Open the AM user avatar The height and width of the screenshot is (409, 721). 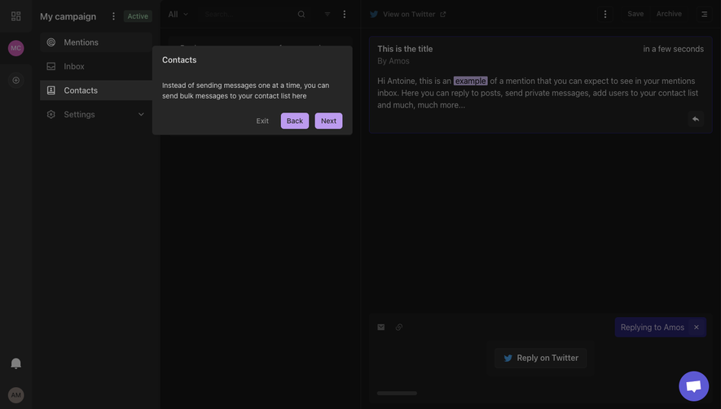pos(16,394)
